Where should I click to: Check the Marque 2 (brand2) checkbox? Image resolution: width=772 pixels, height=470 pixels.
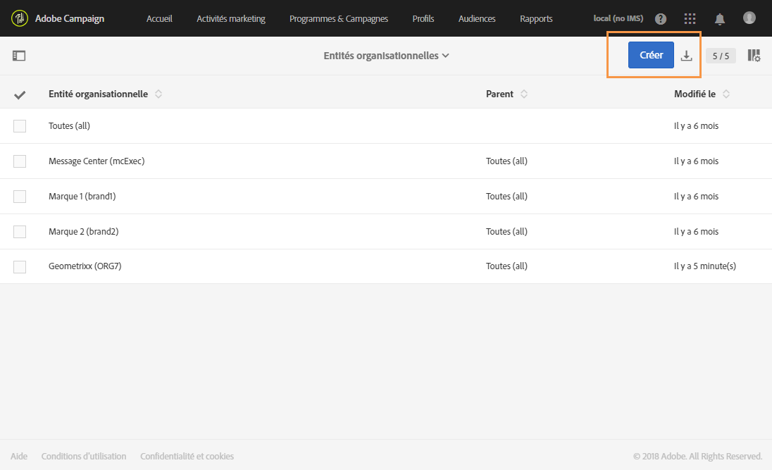click(20, 232)
